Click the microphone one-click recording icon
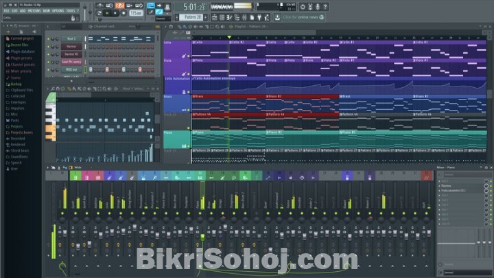This screenshot has width=494, height=278. pos(318,7)
